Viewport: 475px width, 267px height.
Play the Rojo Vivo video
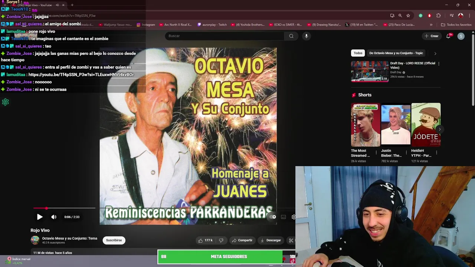click(40, 217)
